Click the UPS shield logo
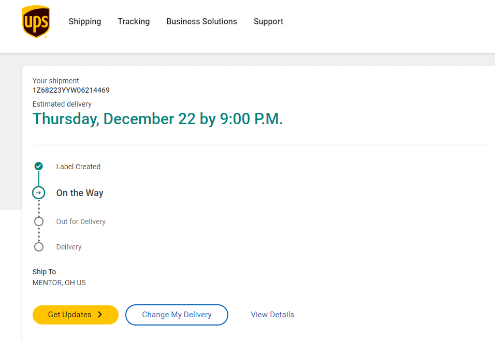The width and height of the screenshot is (495, 340). (x=36, y=22)
